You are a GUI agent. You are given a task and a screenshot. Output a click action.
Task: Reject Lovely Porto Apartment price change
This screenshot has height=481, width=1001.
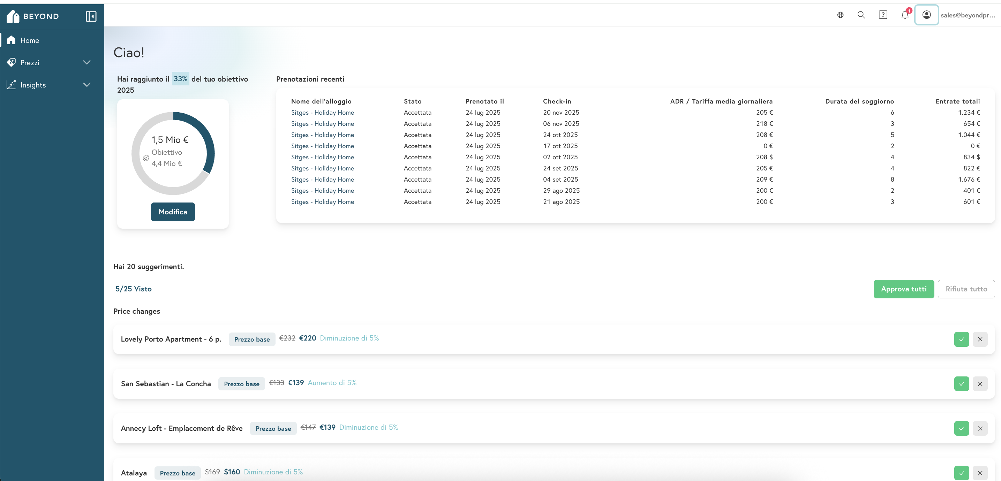tap(980, 339)
